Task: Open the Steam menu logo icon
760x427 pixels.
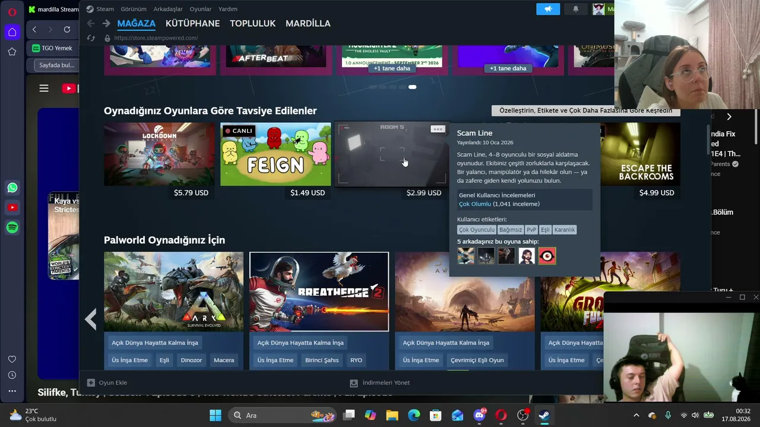Action: pos(90,9)
